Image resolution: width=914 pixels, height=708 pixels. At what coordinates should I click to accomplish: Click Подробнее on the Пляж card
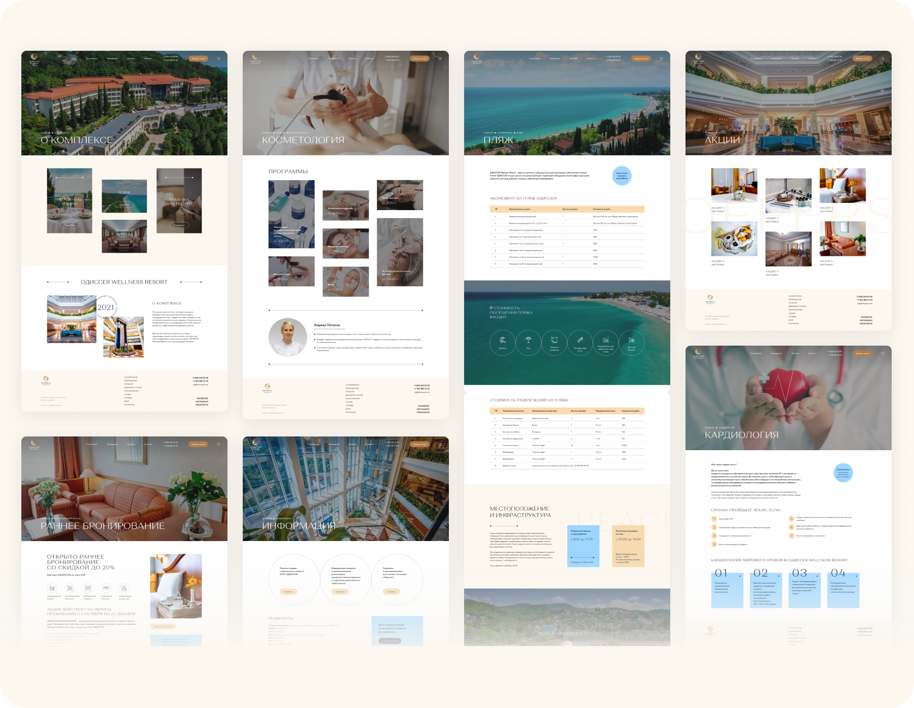pos(124,205)
